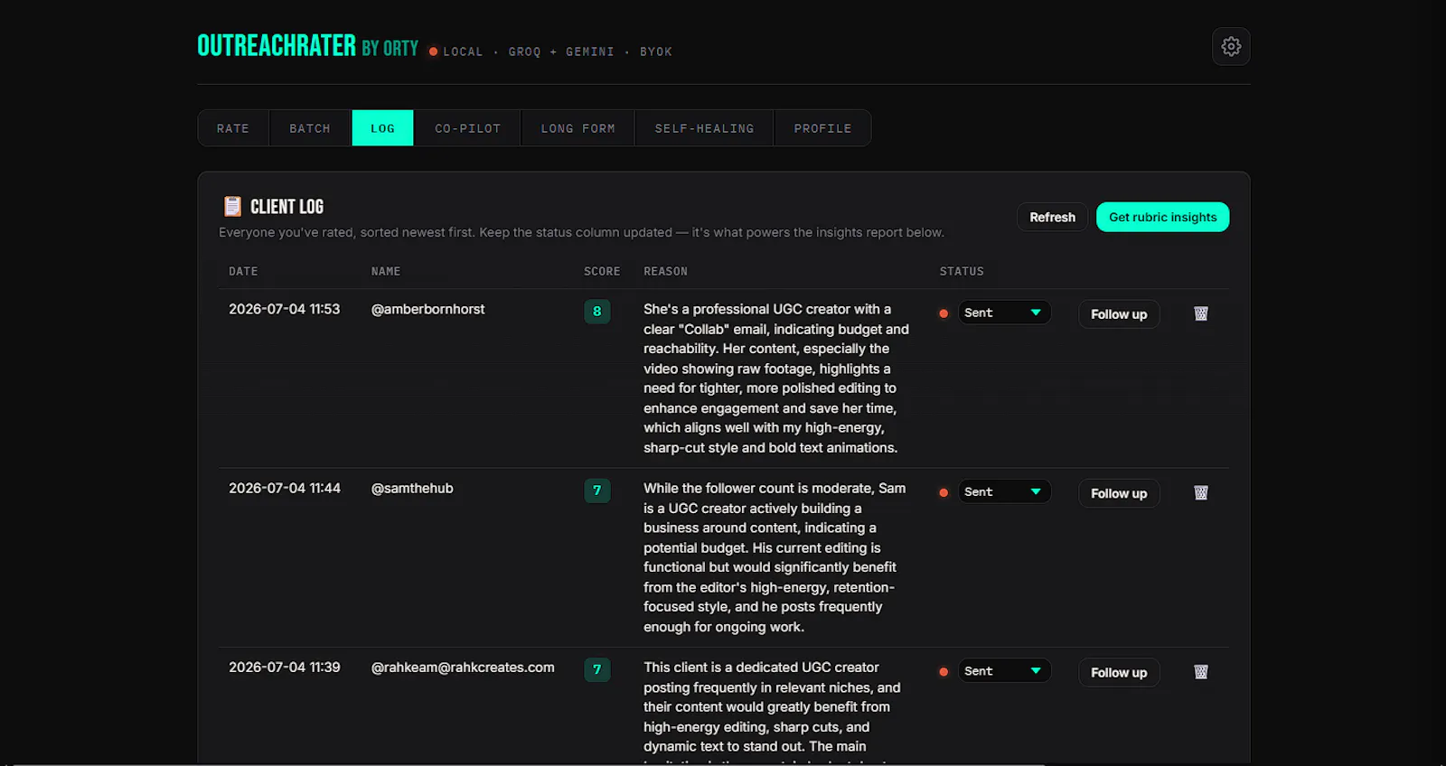Go to the SELF-HEALING tab

[x=704, y=128]
